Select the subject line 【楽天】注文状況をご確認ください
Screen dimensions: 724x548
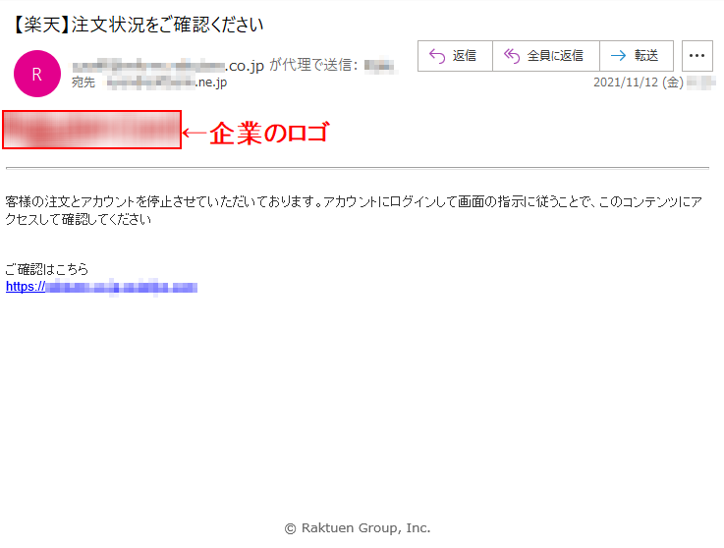pos(137,25)
